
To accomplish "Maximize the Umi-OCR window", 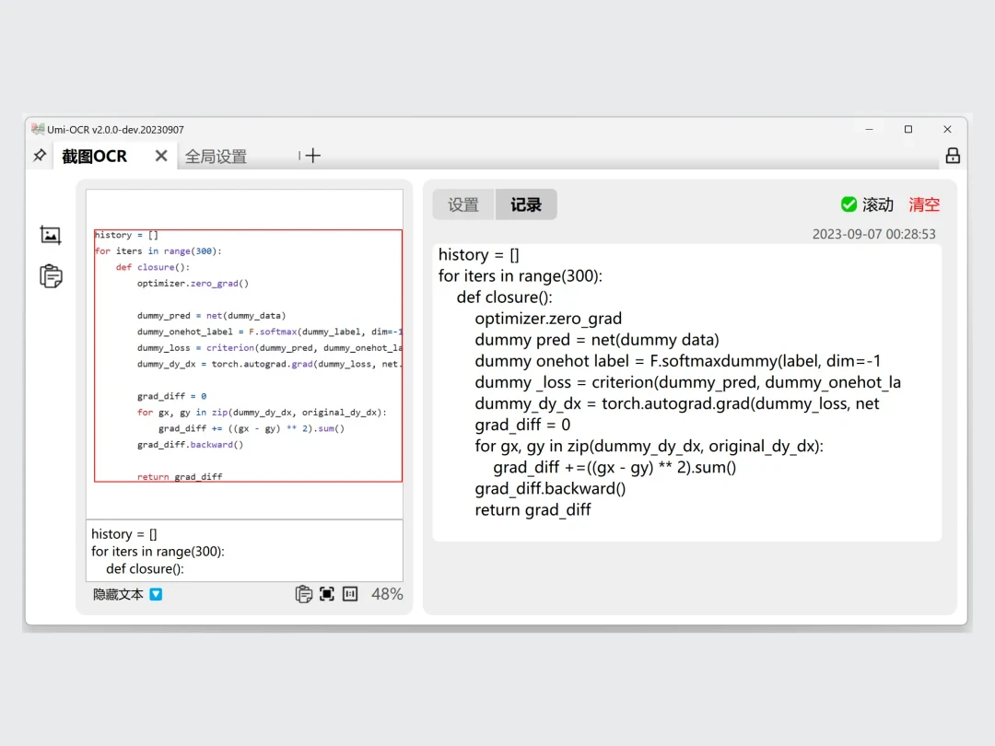I will (x=908, y=130).
